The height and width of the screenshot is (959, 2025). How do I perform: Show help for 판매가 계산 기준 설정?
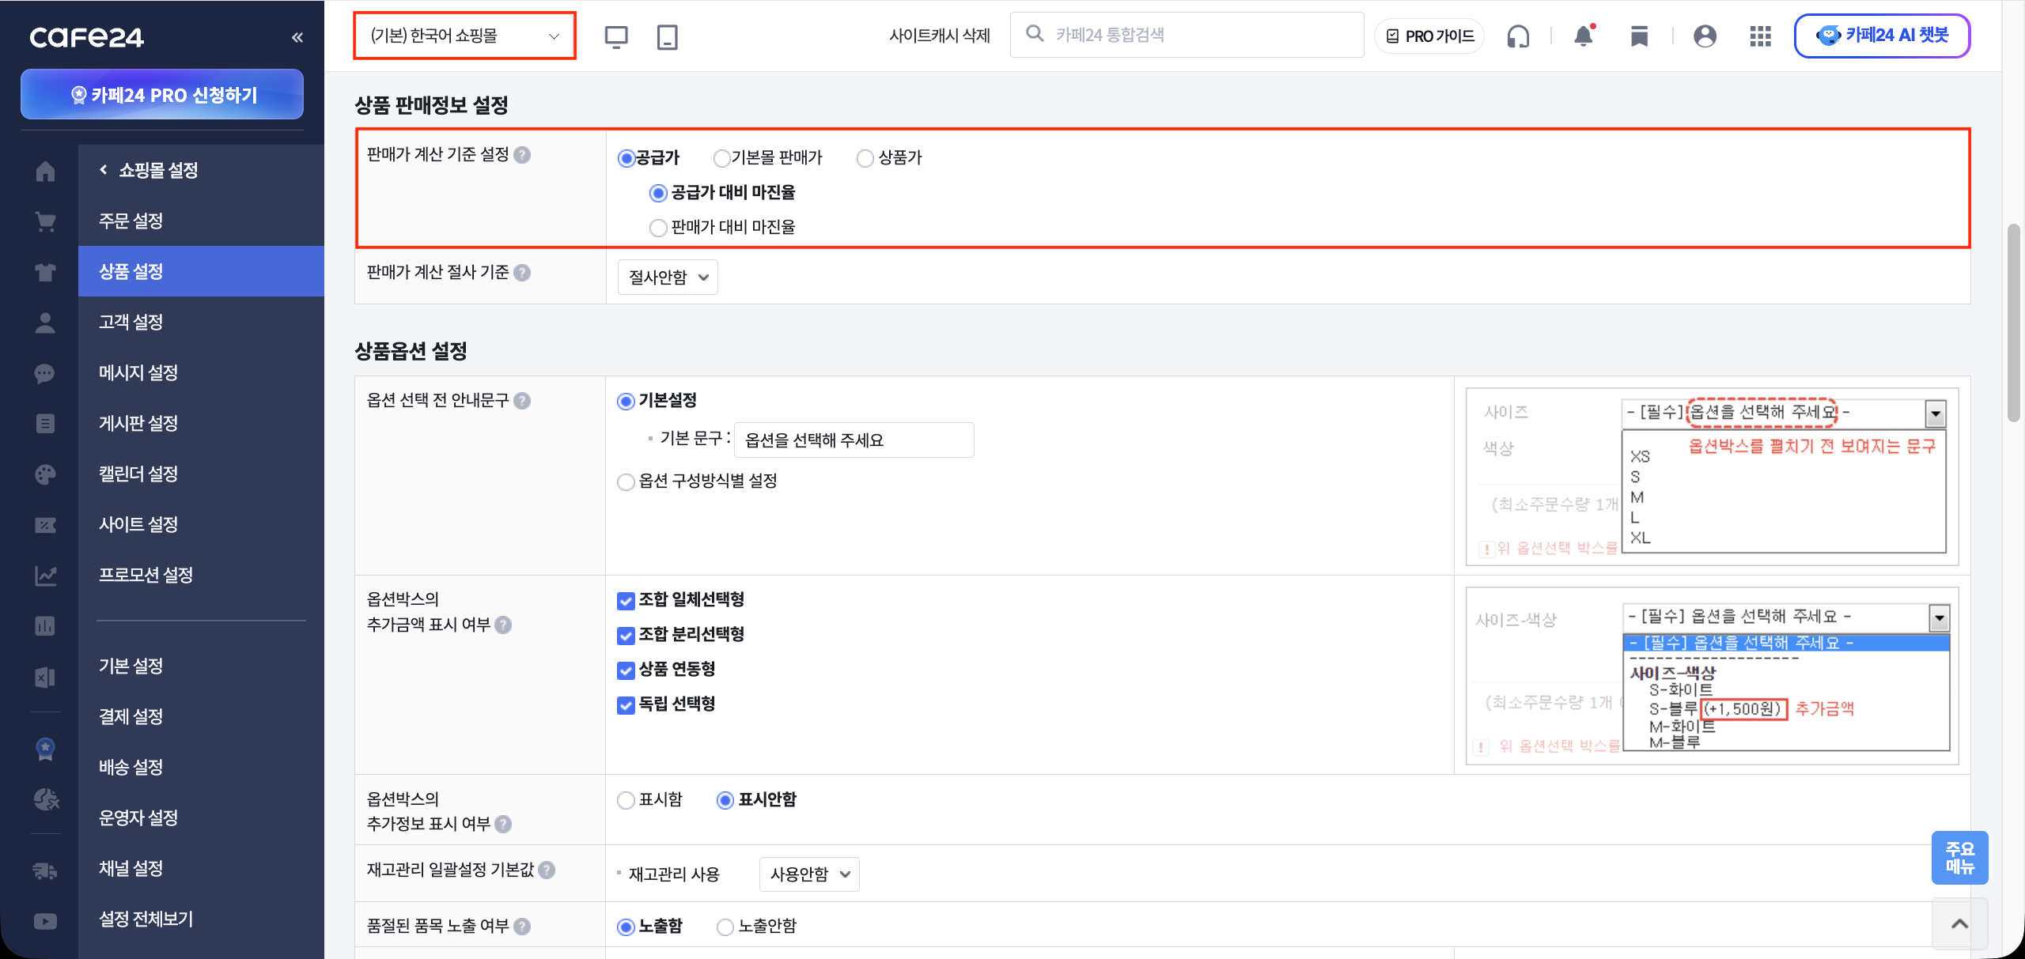(x=522, y=155)
